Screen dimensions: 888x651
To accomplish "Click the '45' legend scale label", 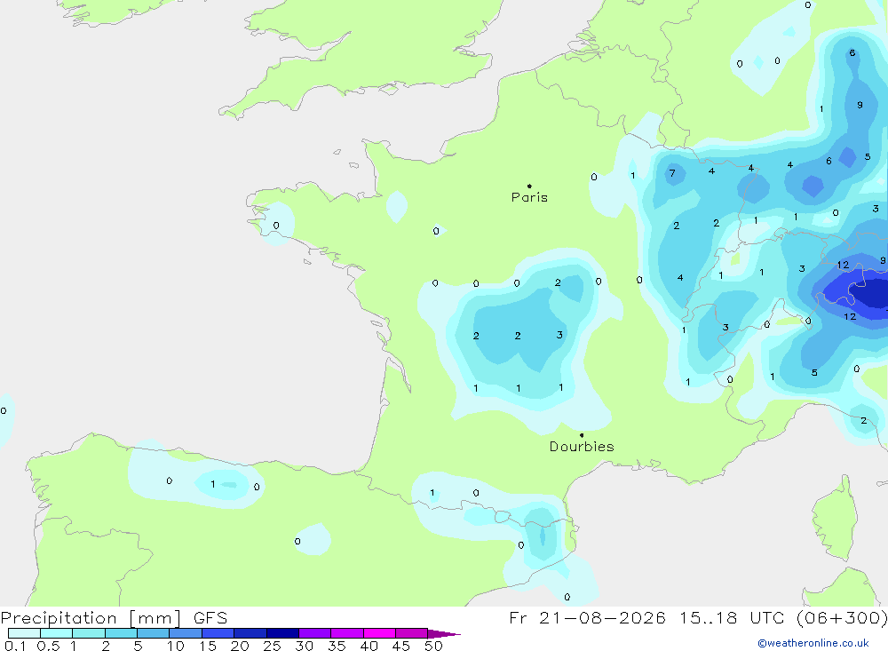I will [x=401, y=646].
